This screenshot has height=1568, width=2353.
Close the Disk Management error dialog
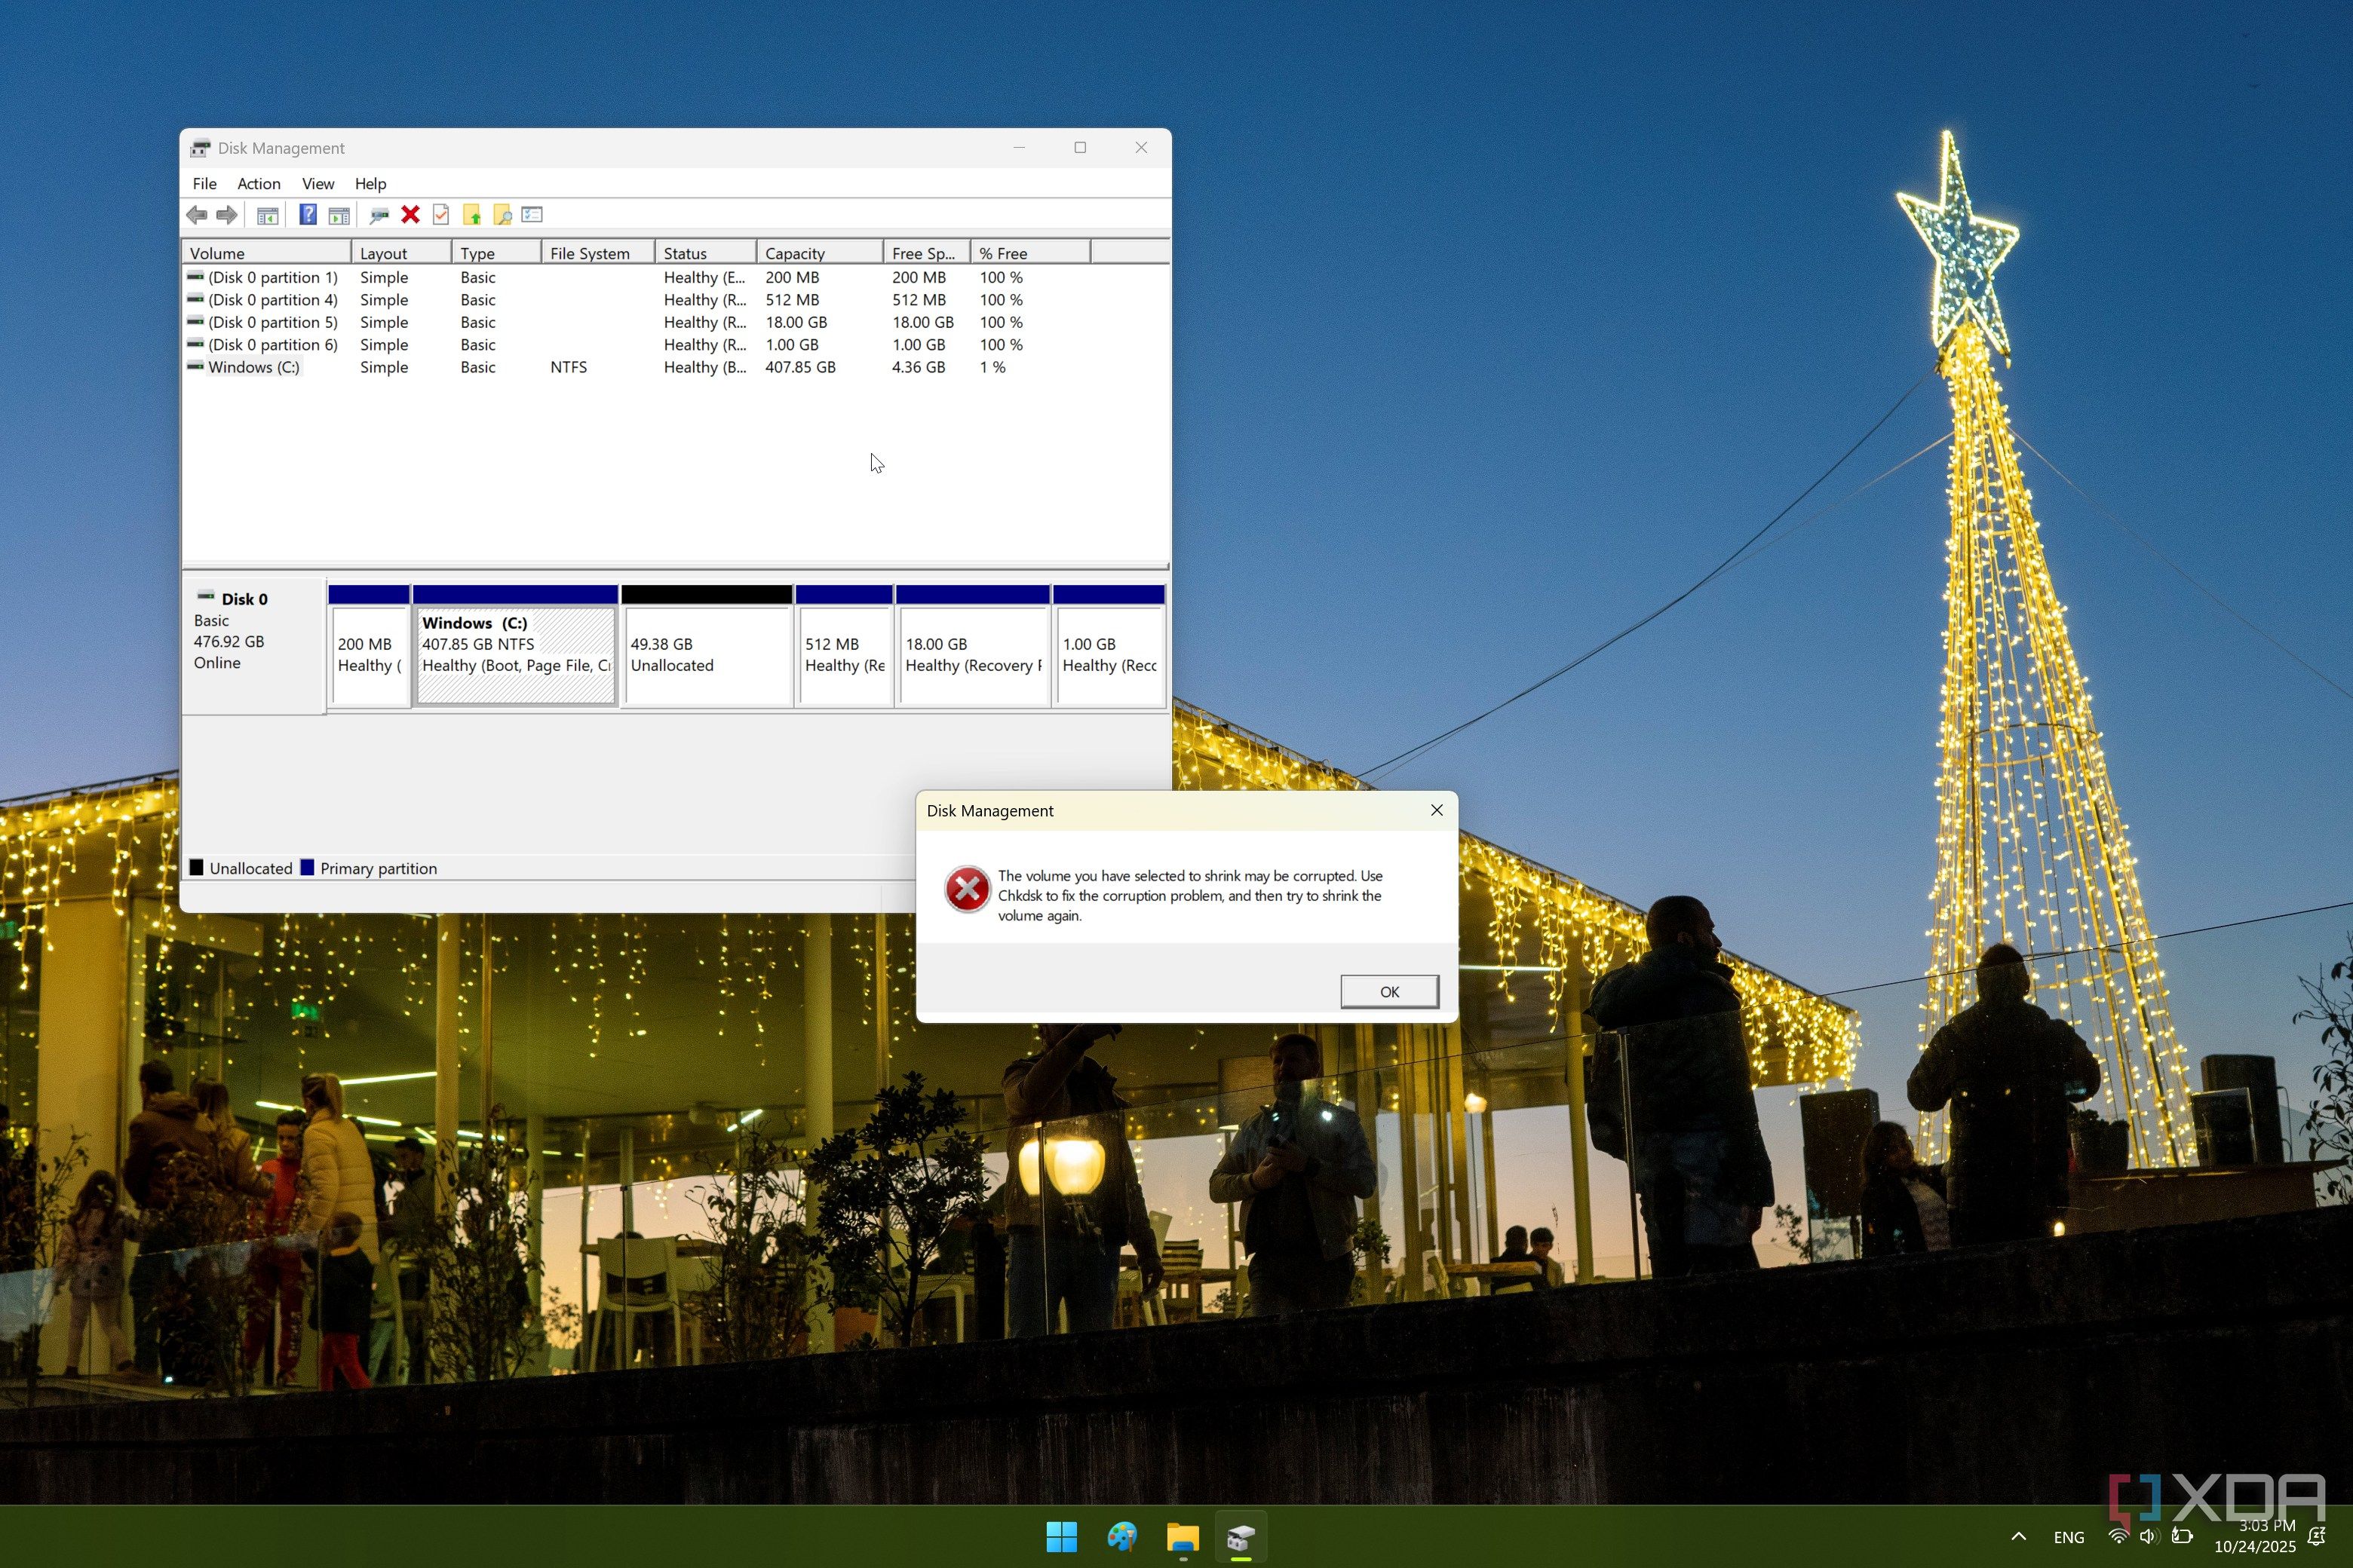coord(1437,810)
